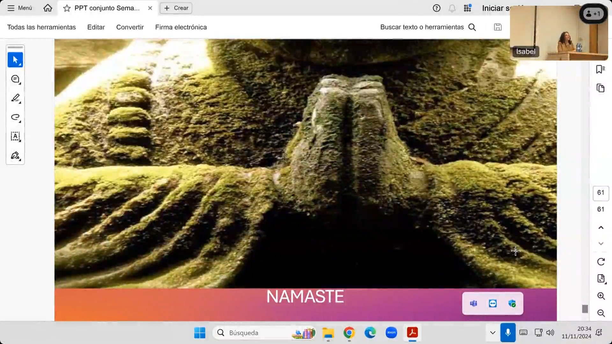Click the search magnifier icon
612x344 pixels.
click(x=472, y=27)
